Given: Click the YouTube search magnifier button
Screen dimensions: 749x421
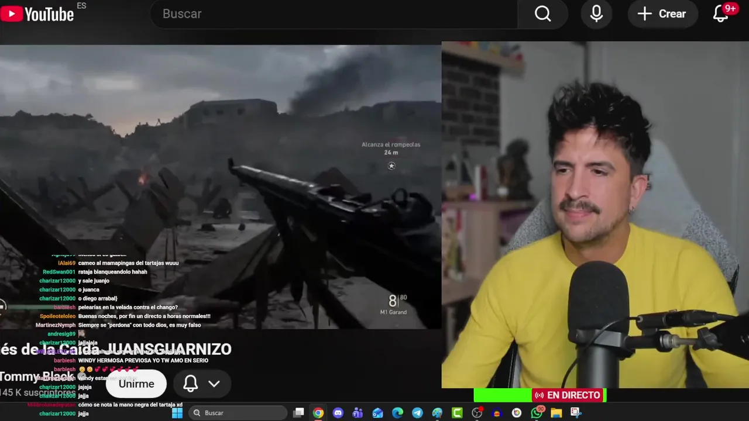Looking at the screenshot, I should 543,13.
